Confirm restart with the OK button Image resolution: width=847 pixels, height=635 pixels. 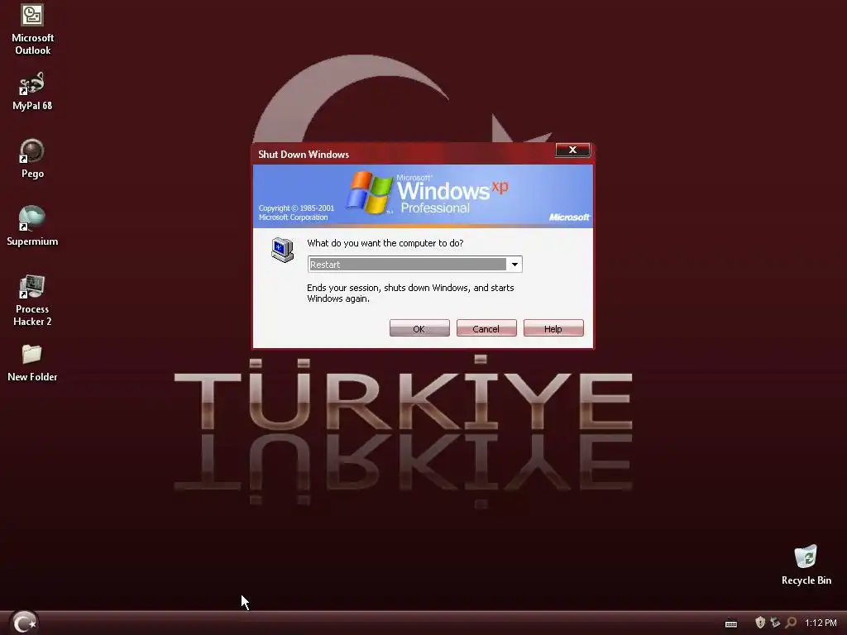click(x=419, y=328)
